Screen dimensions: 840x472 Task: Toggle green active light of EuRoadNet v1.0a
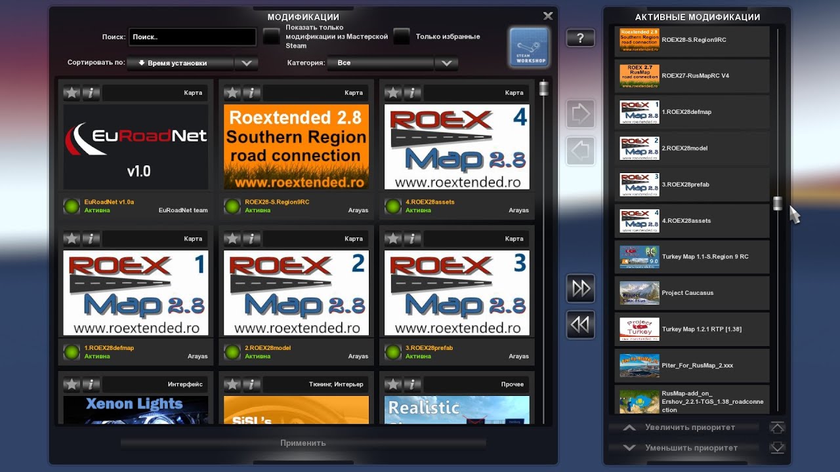click(72, 206)
